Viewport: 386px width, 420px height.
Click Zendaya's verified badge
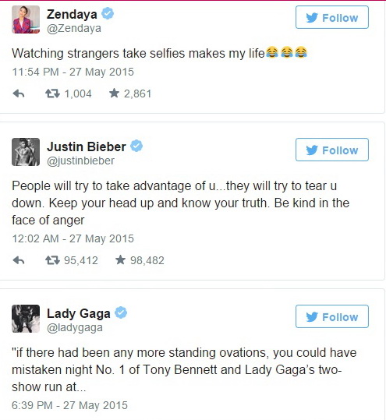pos(108,13)
